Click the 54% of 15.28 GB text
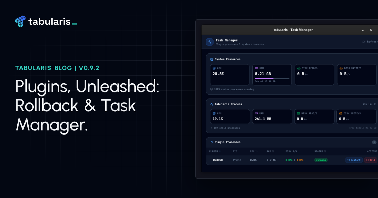The height and width of the screenshot is (198, 378). click(265, 81)
